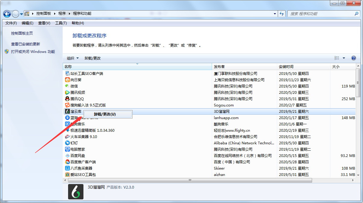The height and width of the screenshot is (203, 363).
Task: Sort by the 大小 column header
Action: [343, 67]
